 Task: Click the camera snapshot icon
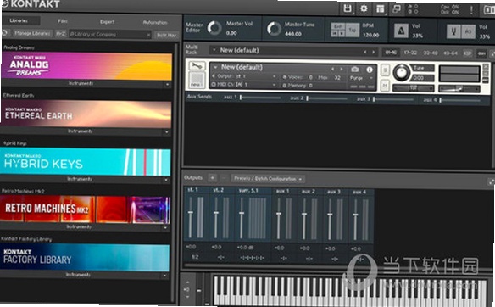(355, 70)
